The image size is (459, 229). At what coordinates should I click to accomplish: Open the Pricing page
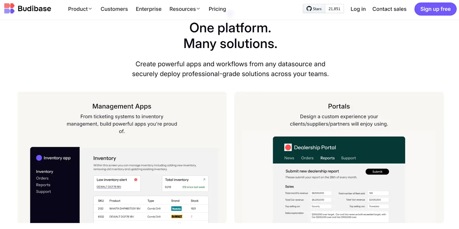[217, 9]
